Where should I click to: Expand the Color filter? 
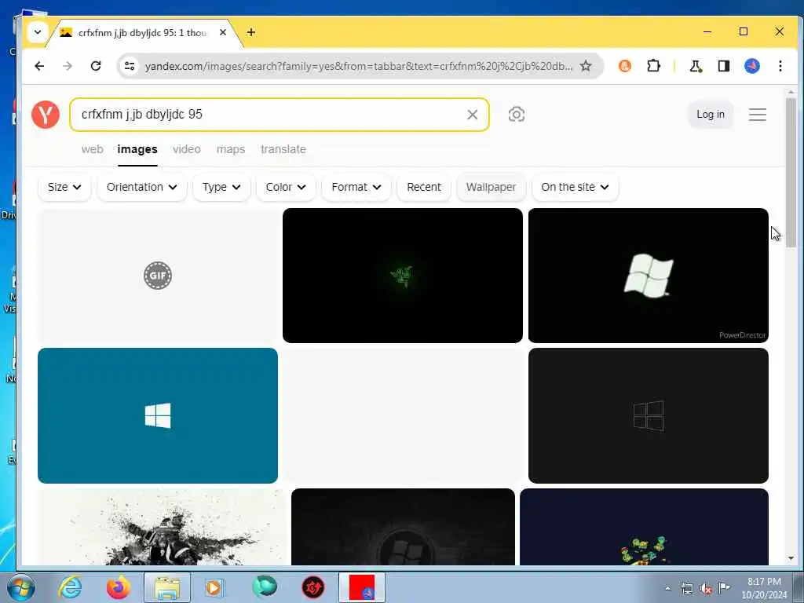(286, 187)
